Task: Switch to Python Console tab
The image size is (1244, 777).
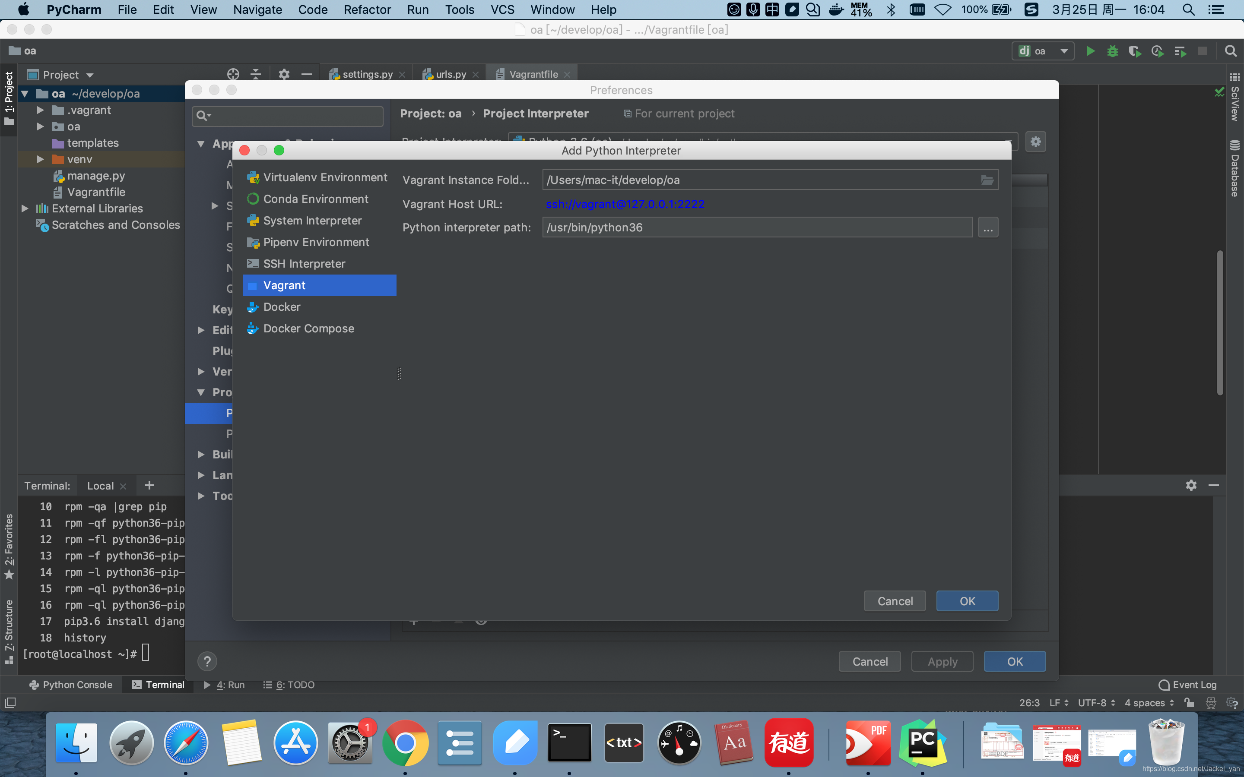Action: pyautogui.click(x=71, y=685)
